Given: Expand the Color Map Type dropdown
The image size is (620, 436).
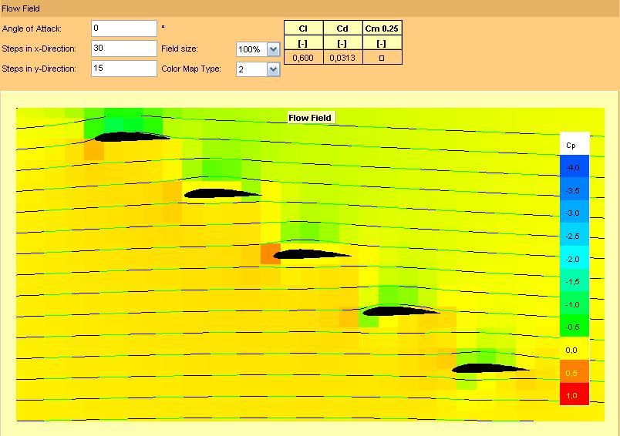Looking at the screenshot, I should [x=272, y=69].
